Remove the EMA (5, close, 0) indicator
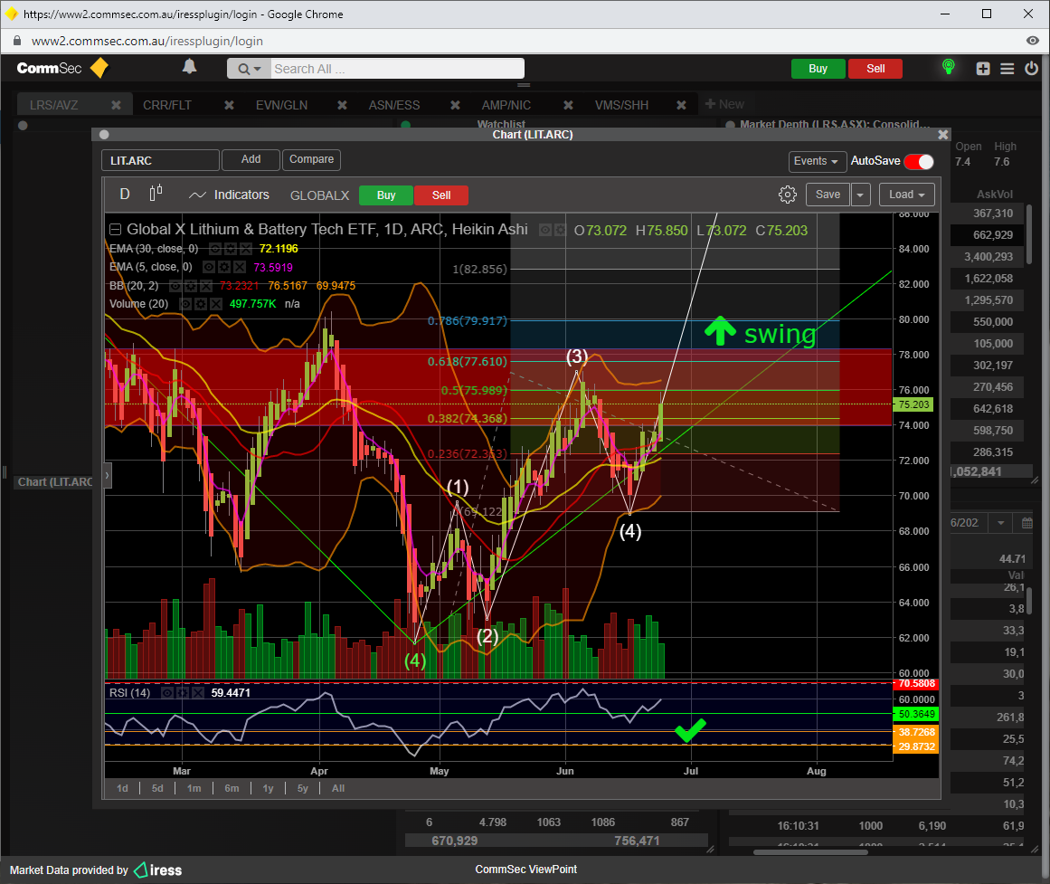This screenshot has height=884, width=1050. click(x=239, y=268)
